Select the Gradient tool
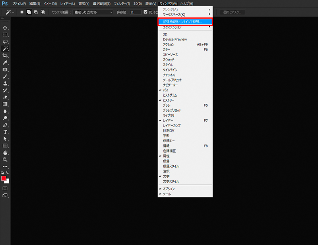 (5, 104)
